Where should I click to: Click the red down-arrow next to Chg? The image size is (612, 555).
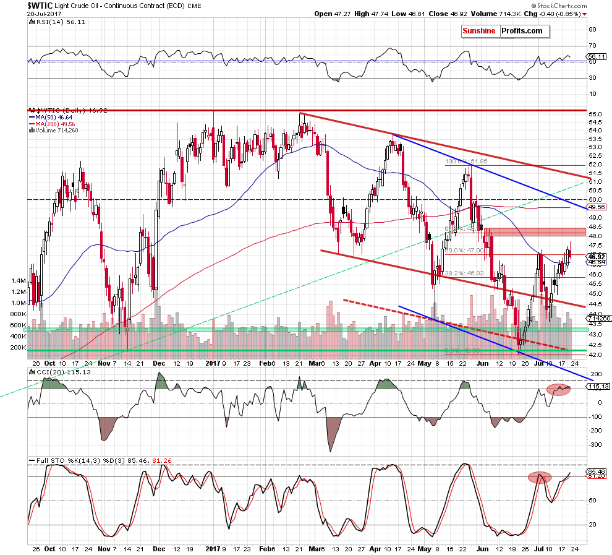tap(584, 14)
